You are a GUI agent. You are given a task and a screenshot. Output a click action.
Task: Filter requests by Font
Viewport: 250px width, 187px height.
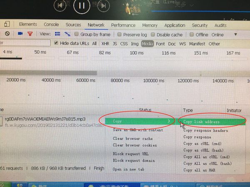click(160, 44)
